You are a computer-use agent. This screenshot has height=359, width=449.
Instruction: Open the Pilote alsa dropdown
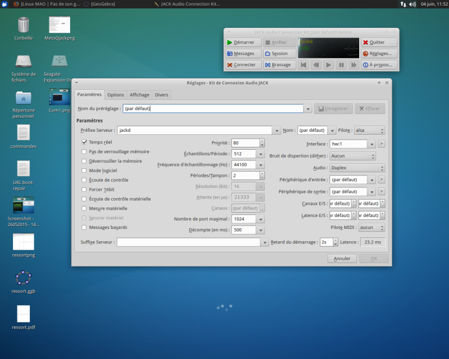369,130
